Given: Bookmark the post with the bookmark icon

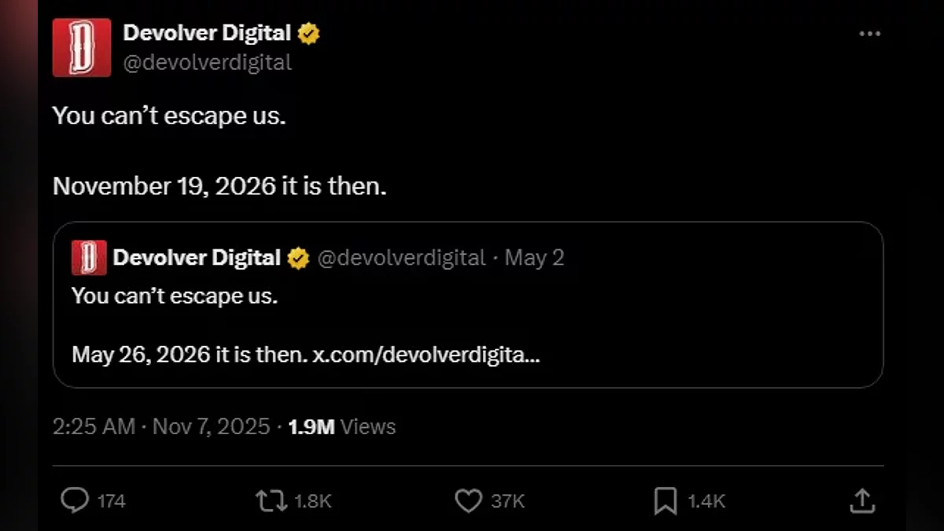Looking at the screenshot, I should [666, 500].
